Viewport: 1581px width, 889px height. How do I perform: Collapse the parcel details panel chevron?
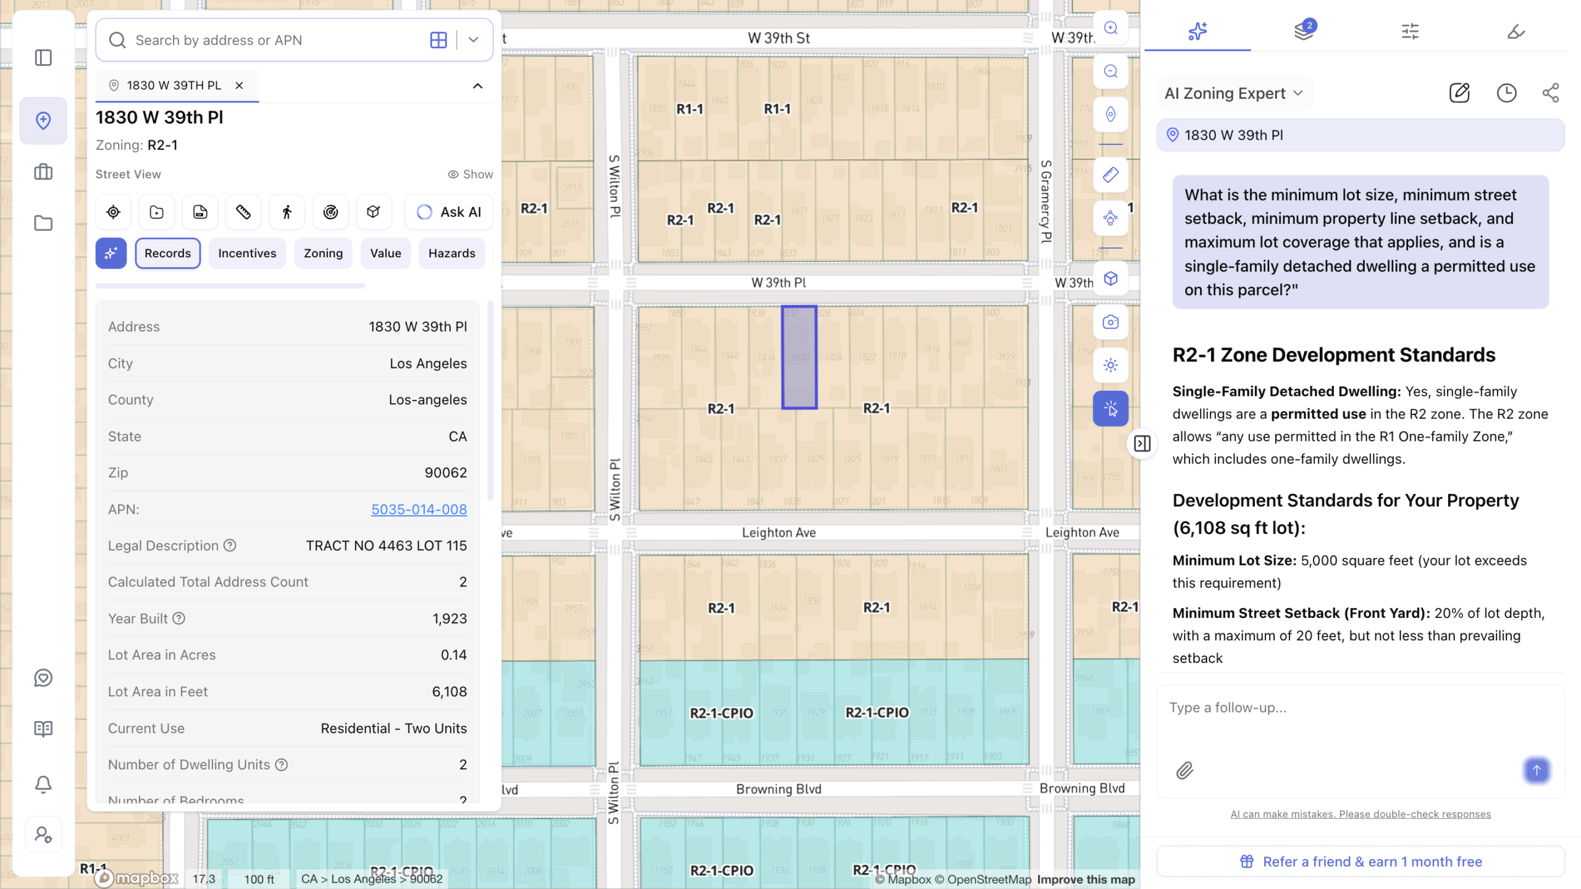(477, 86)
